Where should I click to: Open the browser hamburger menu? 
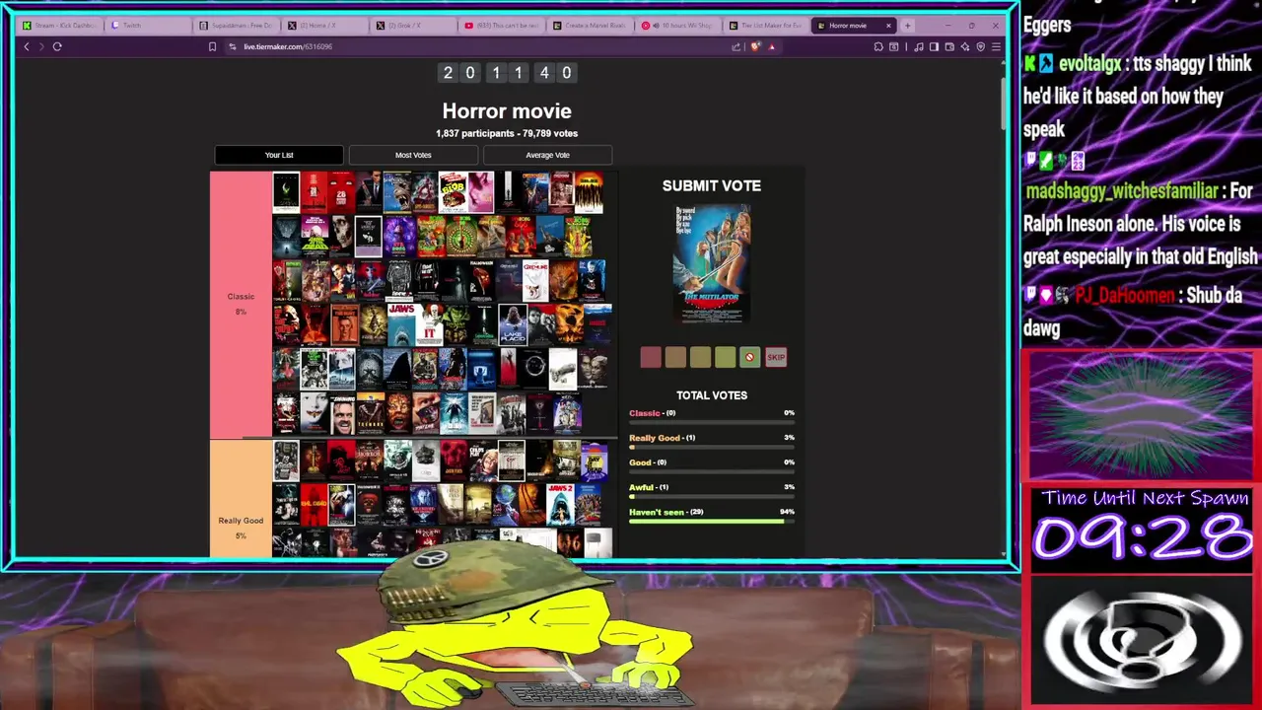[996, 46]
